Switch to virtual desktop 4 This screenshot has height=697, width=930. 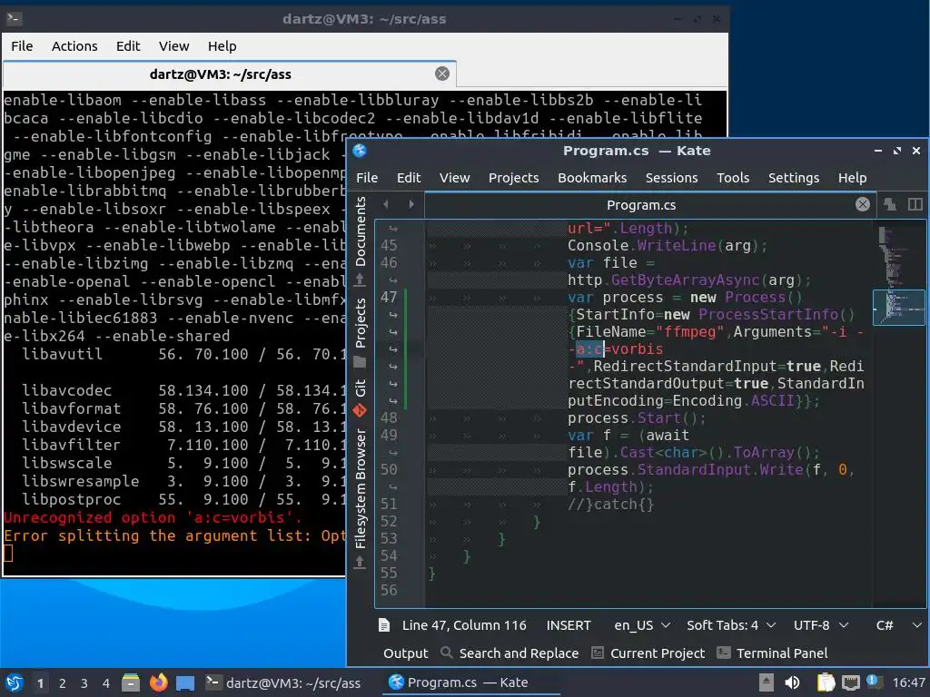105,683
